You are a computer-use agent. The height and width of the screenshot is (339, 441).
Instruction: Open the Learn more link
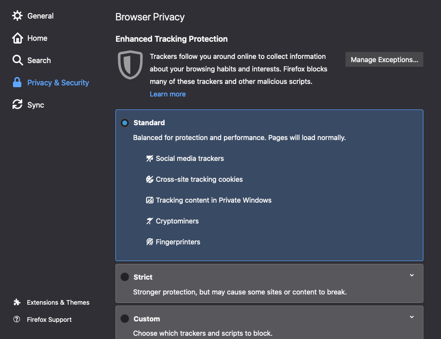(167, 94)
